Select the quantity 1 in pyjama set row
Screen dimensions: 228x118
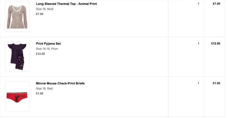click(198, 43)
